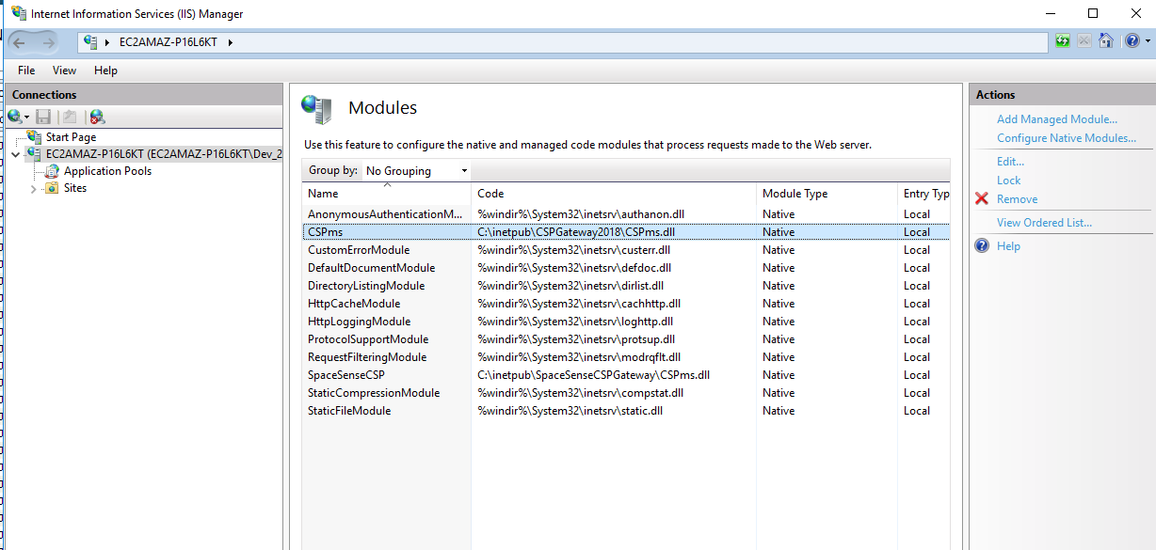Sort modules by the Name column header
The image size is (1156, 550).
[x=386, y=194]
